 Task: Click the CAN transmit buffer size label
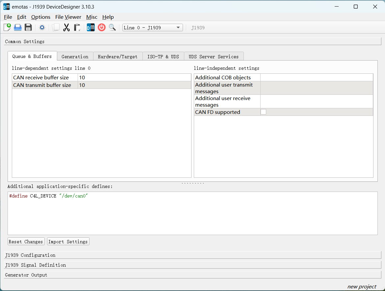[x=42, y=85]
